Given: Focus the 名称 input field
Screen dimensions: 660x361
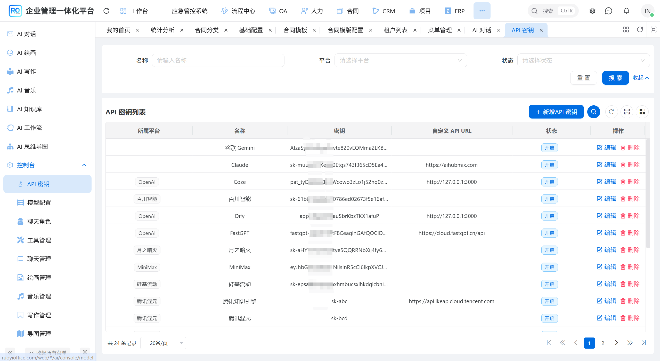Looking at the screenshot, I should click(x=218, y=60).
